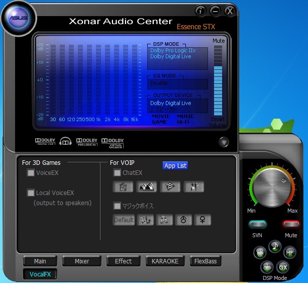Screen dimensions: 308x283
Task: Select the Music DSP mode note icon
Action: pyautogui.click(x=275, y=246)
